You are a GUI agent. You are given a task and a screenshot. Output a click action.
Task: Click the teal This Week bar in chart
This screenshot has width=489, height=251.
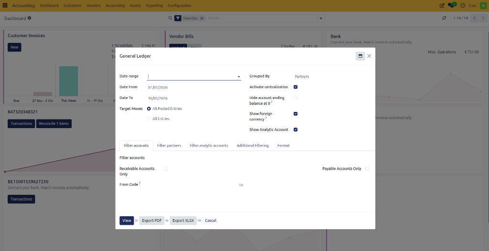tap(69, 81)
